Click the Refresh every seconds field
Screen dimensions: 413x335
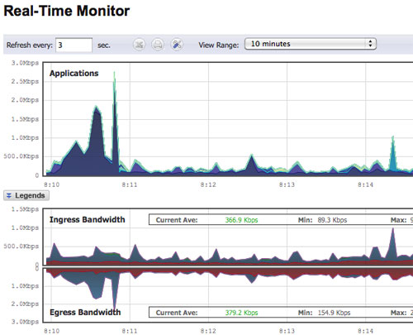(x=74, y=45)
